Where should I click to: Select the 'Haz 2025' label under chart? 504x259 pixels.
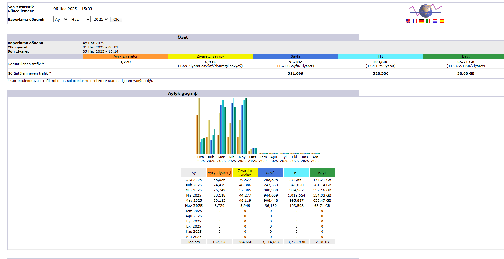coord(253,159)
